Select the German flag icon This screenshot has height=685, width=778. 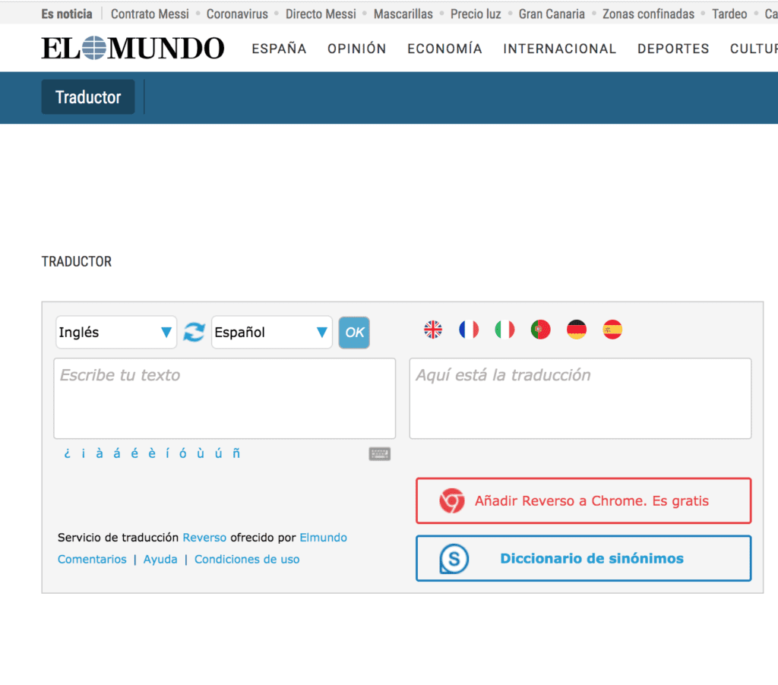coord(577,330)
